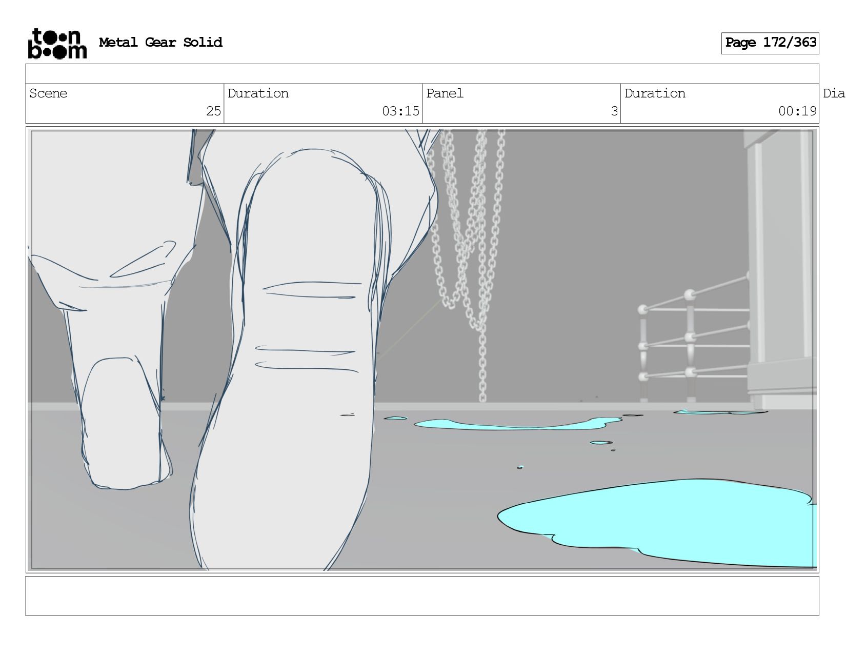Click the 'Page 172/363' page indicator
This screenshot has height=654, width=846.
coord(770,43)
